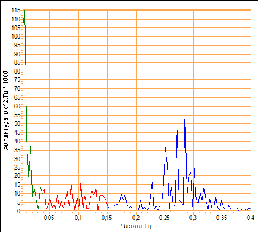The width and height of the screenshot is (259, 233).
Task: Pick the x-axis tick label 0,4
Action: (x=250, y=218)
